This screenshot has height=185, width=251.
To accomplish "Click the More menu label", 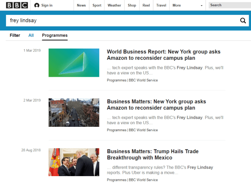I will tap(177, 5).
